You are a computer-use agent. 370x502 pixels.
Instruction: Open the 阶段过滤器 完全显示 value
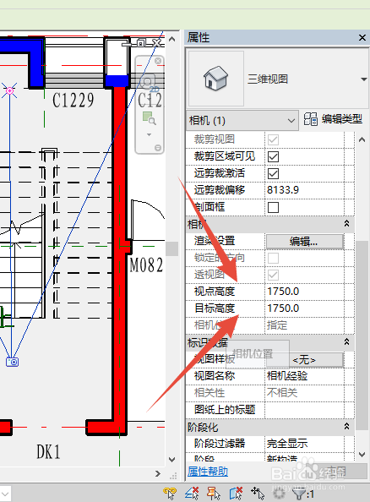tap(304, 444)
